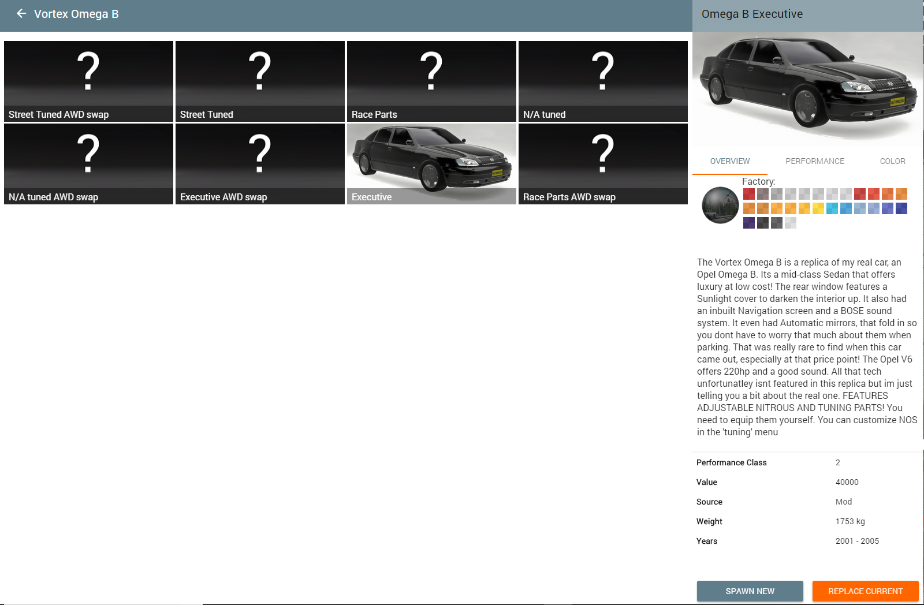The height and width of the screenshot is (605, 924).
Task: Click the Weight value 1753 kg
Action: 850,521
